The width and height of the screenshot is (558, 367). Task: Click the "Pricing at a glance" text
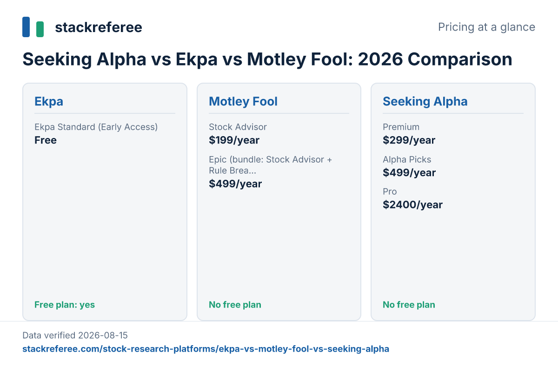click(486, 27)
